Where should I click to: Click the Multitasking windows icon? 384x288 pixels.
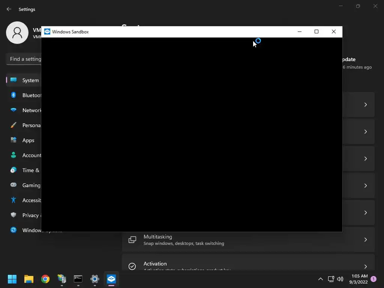point(132,240)
